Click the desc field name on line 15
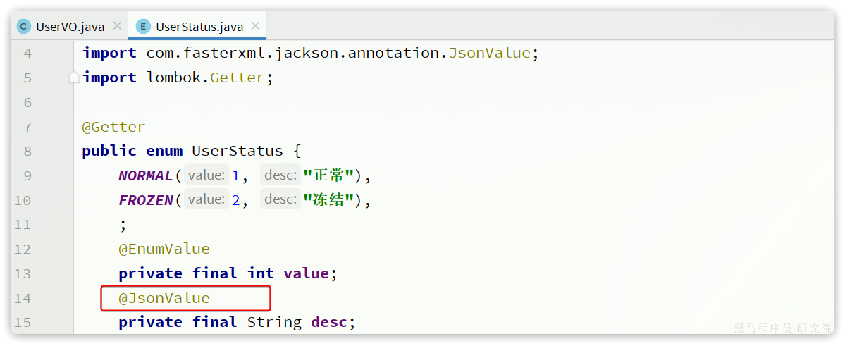The height and width of the screenshot is (346, 845). point(328,322)
